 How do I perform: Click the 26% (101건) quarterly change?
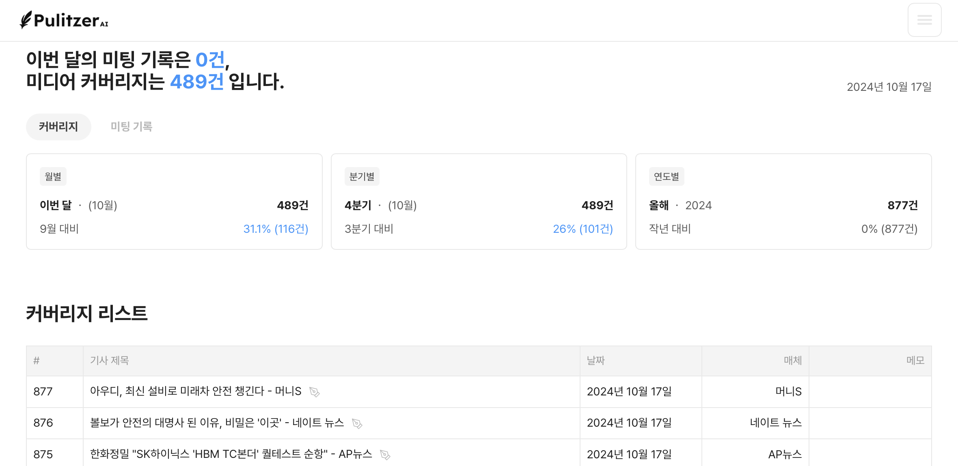click(x=583, y=229)
